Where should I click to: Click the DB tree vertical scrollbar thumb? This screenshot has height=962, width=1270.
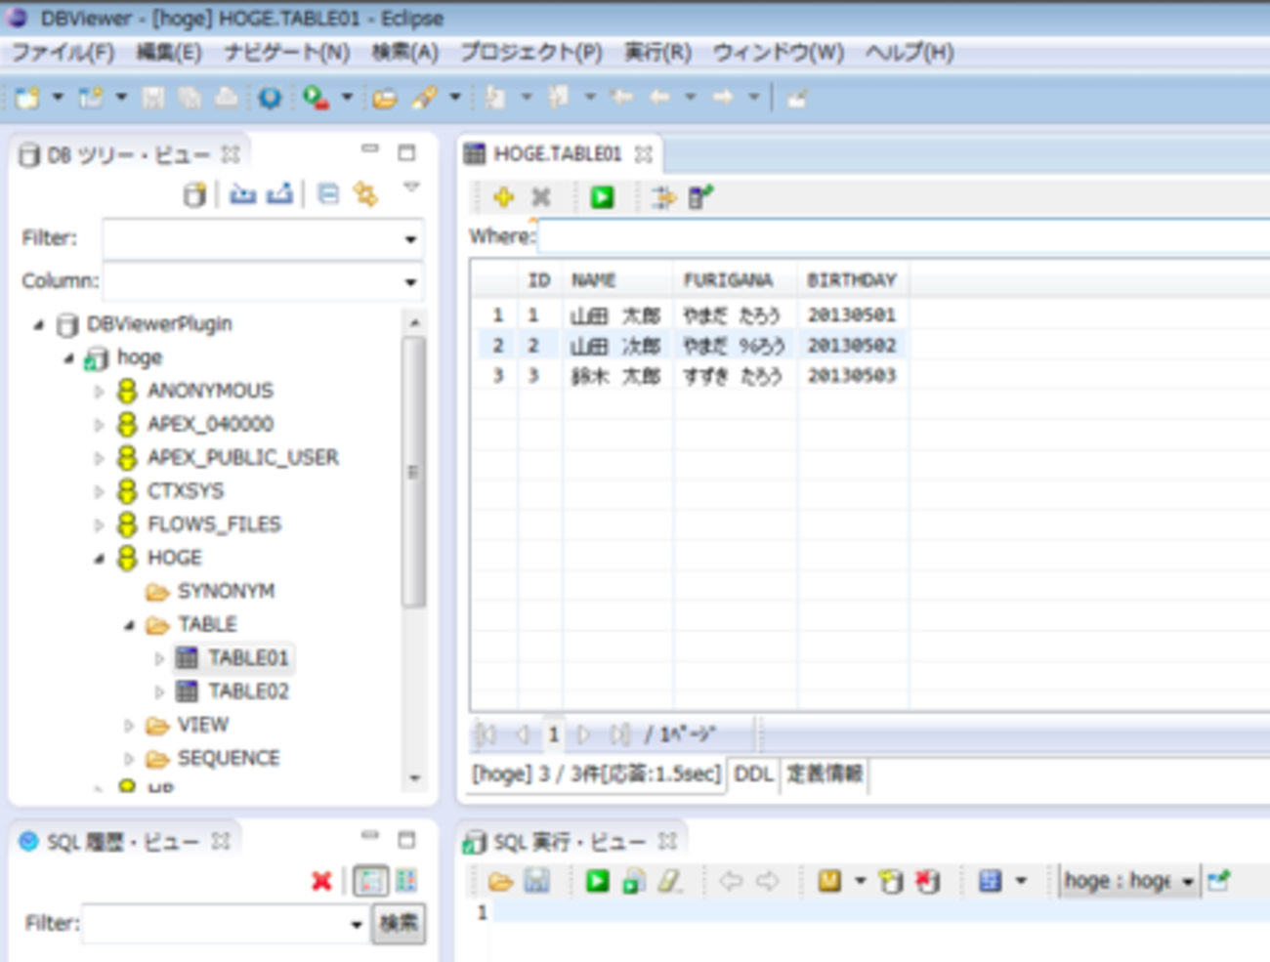[414, 472]
